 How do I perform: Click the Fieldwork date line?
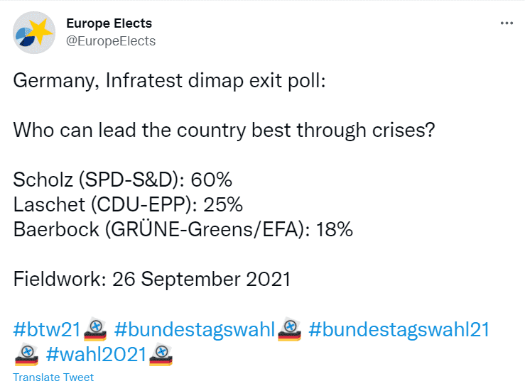click(x=152, y=279)
